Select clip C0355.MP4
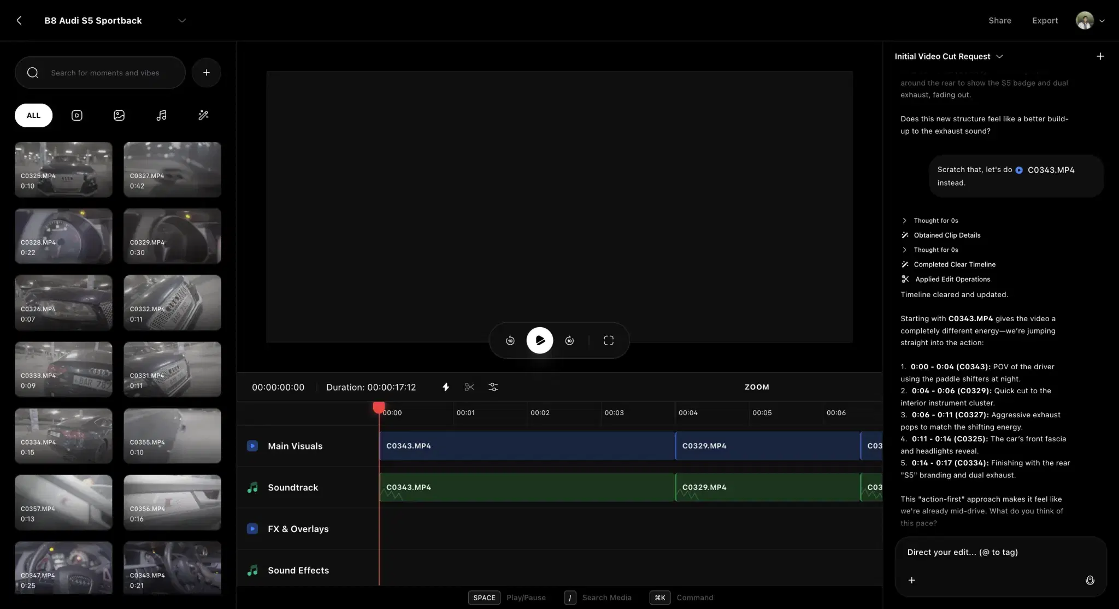The width and height of the screenshot is (1119, 609). [172, 436]
